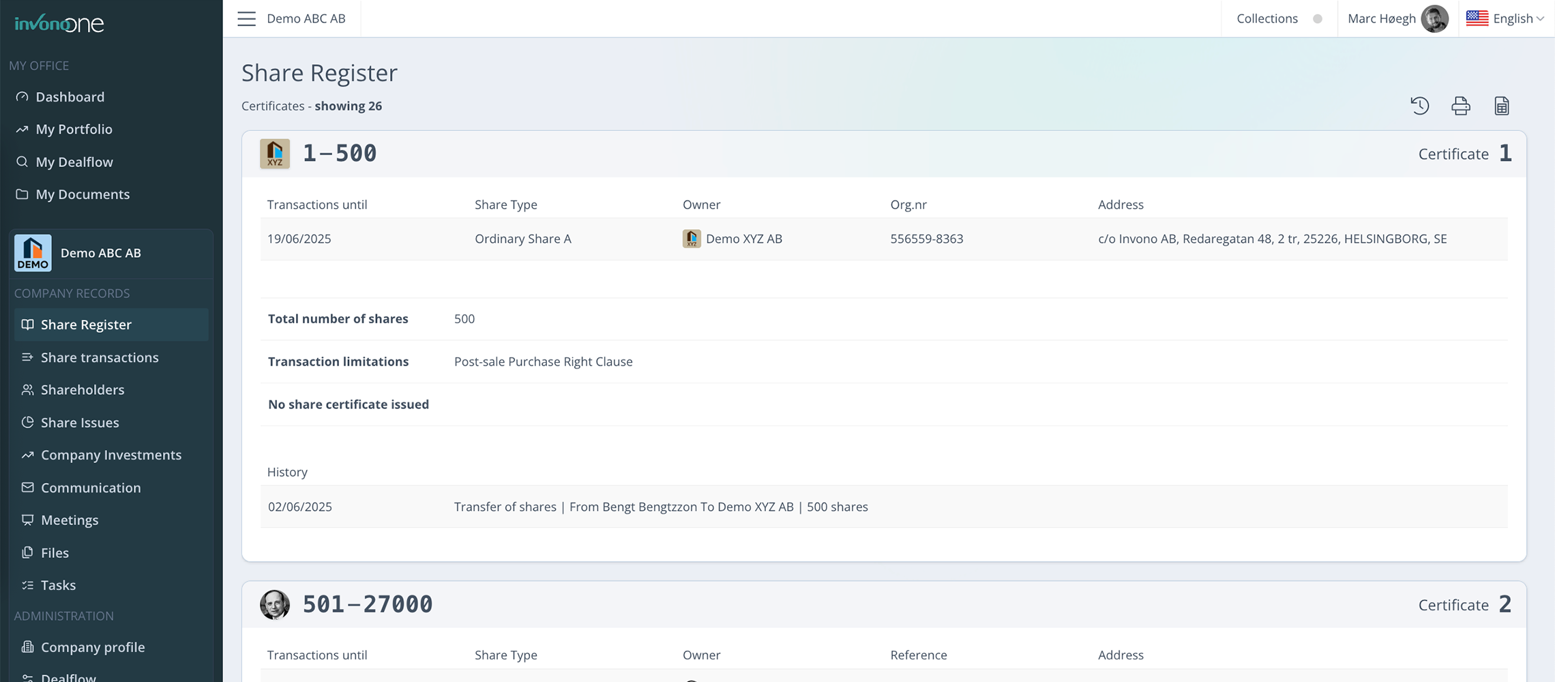This screenshot has height=682, width=1555.
Task: Click the Demo XYZ AB company logo icon
Action: (692, 239)
